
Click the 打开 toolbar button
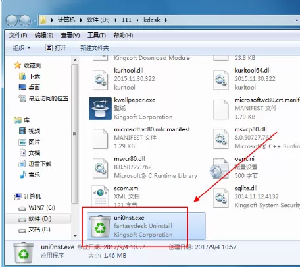[x=56, y=47]
